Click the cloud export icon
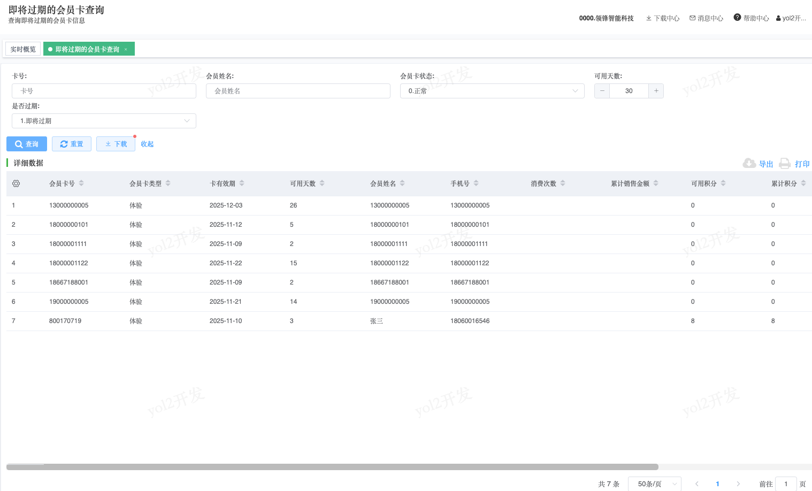 (749, 163)
